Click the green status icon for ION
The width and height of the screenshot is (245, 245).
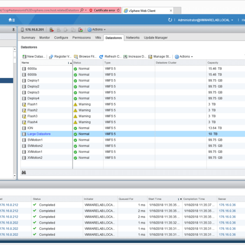coord(75,128)
